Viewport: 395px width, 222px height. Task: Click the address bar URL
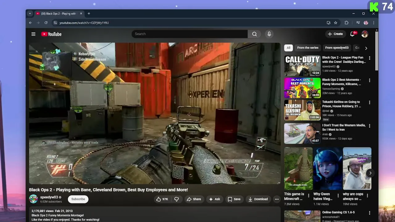click(84, 23)
